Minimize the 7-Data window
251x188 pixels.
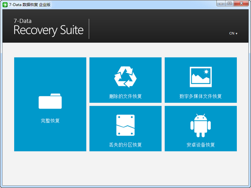click(x=221, y=3)
